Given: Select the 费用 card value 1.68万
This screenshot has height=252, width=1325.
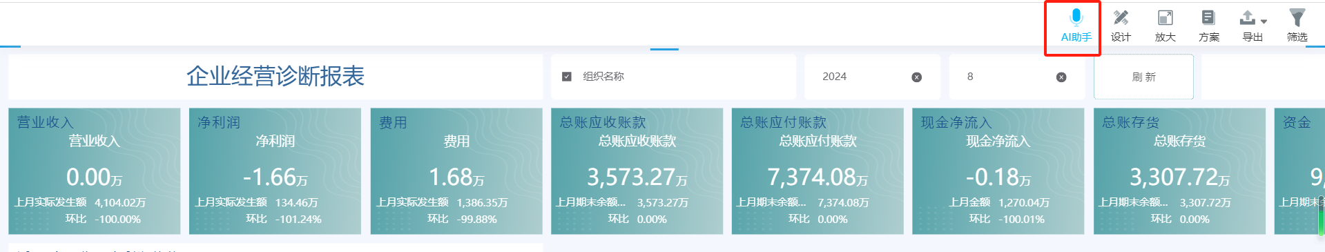Looking at the screenshot, I should pos(456,177).
